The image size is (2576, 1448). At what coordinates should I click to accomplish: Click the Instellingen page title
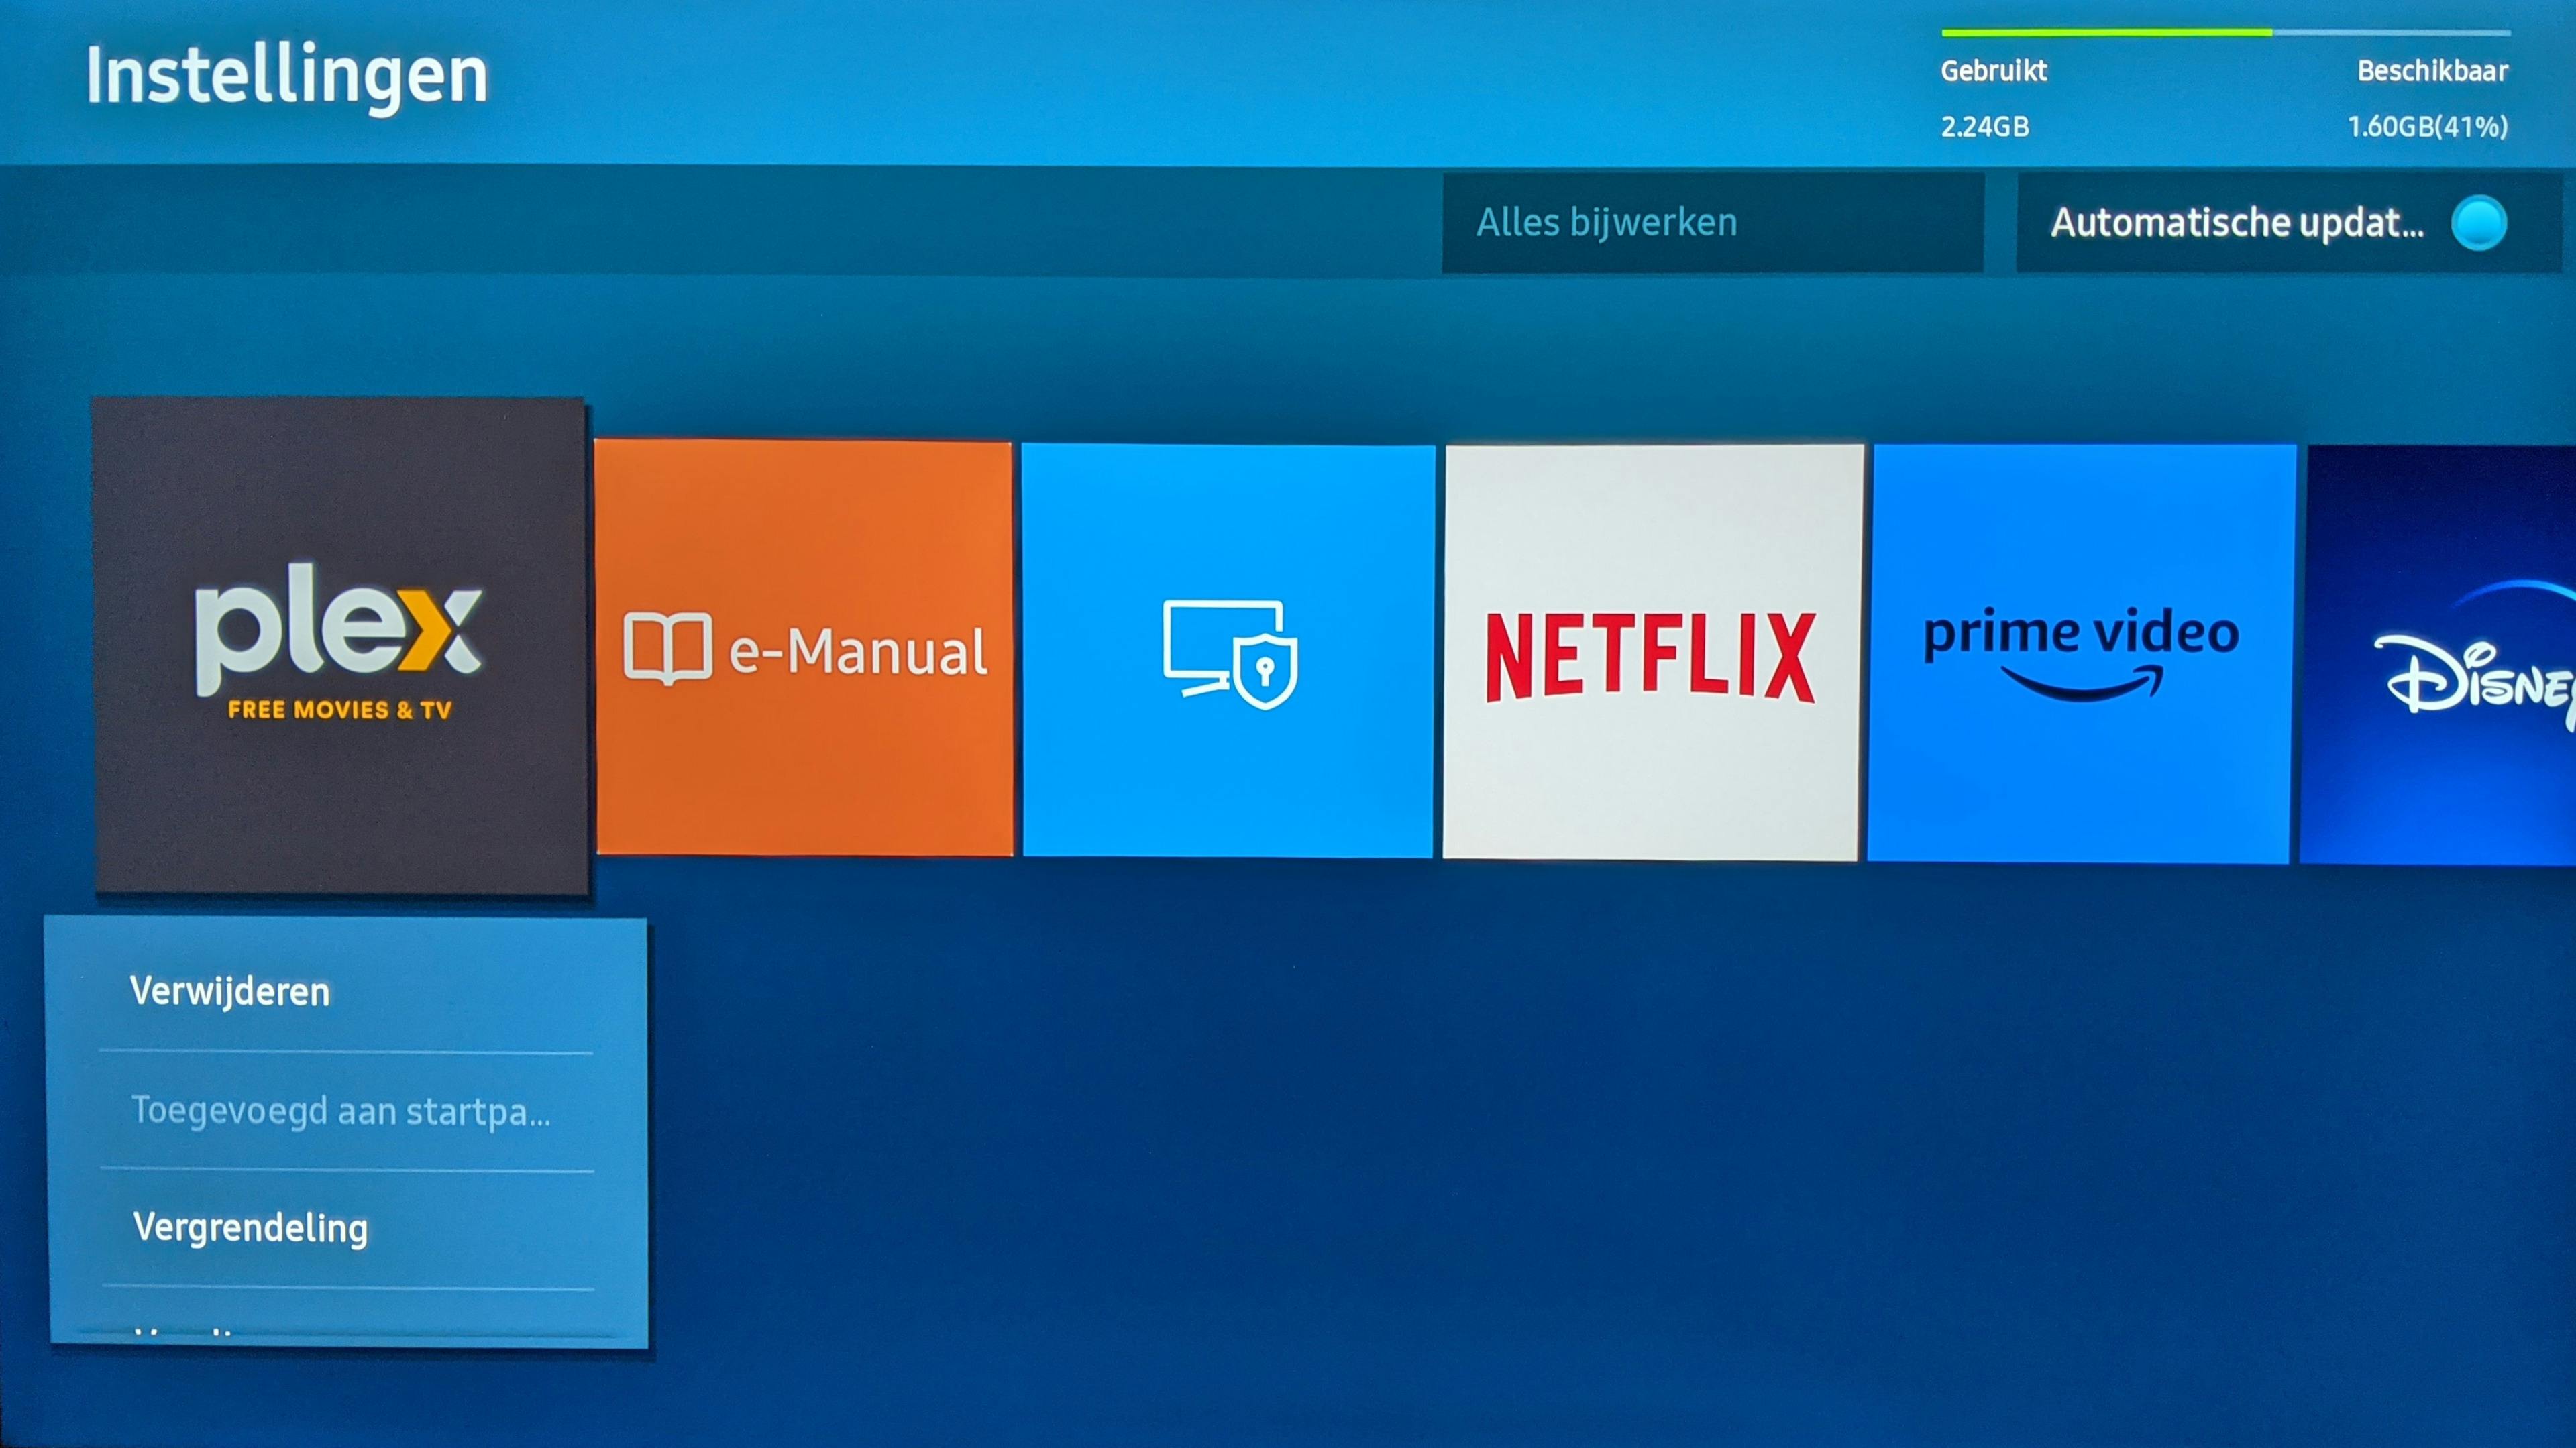click(x=287, y=75)
